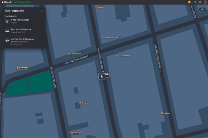208x138 pixels.
Task: Click the iCloud logo in the header
Action: pyautogui.click(x=6, y=2)
